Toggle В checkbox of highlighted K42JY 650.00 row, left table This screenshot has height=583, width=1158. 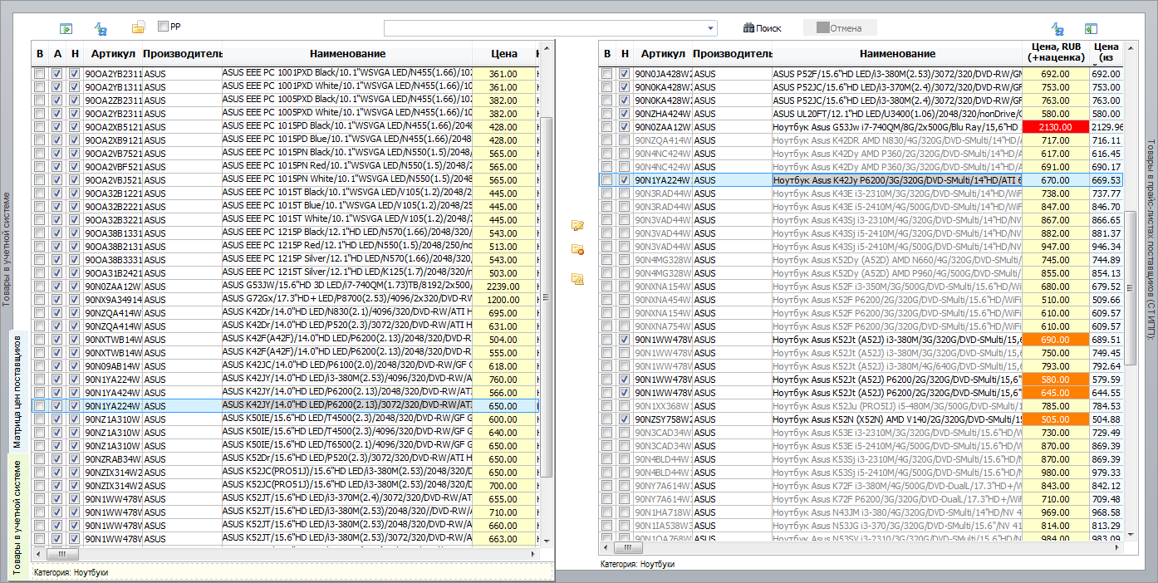point(39,406)
